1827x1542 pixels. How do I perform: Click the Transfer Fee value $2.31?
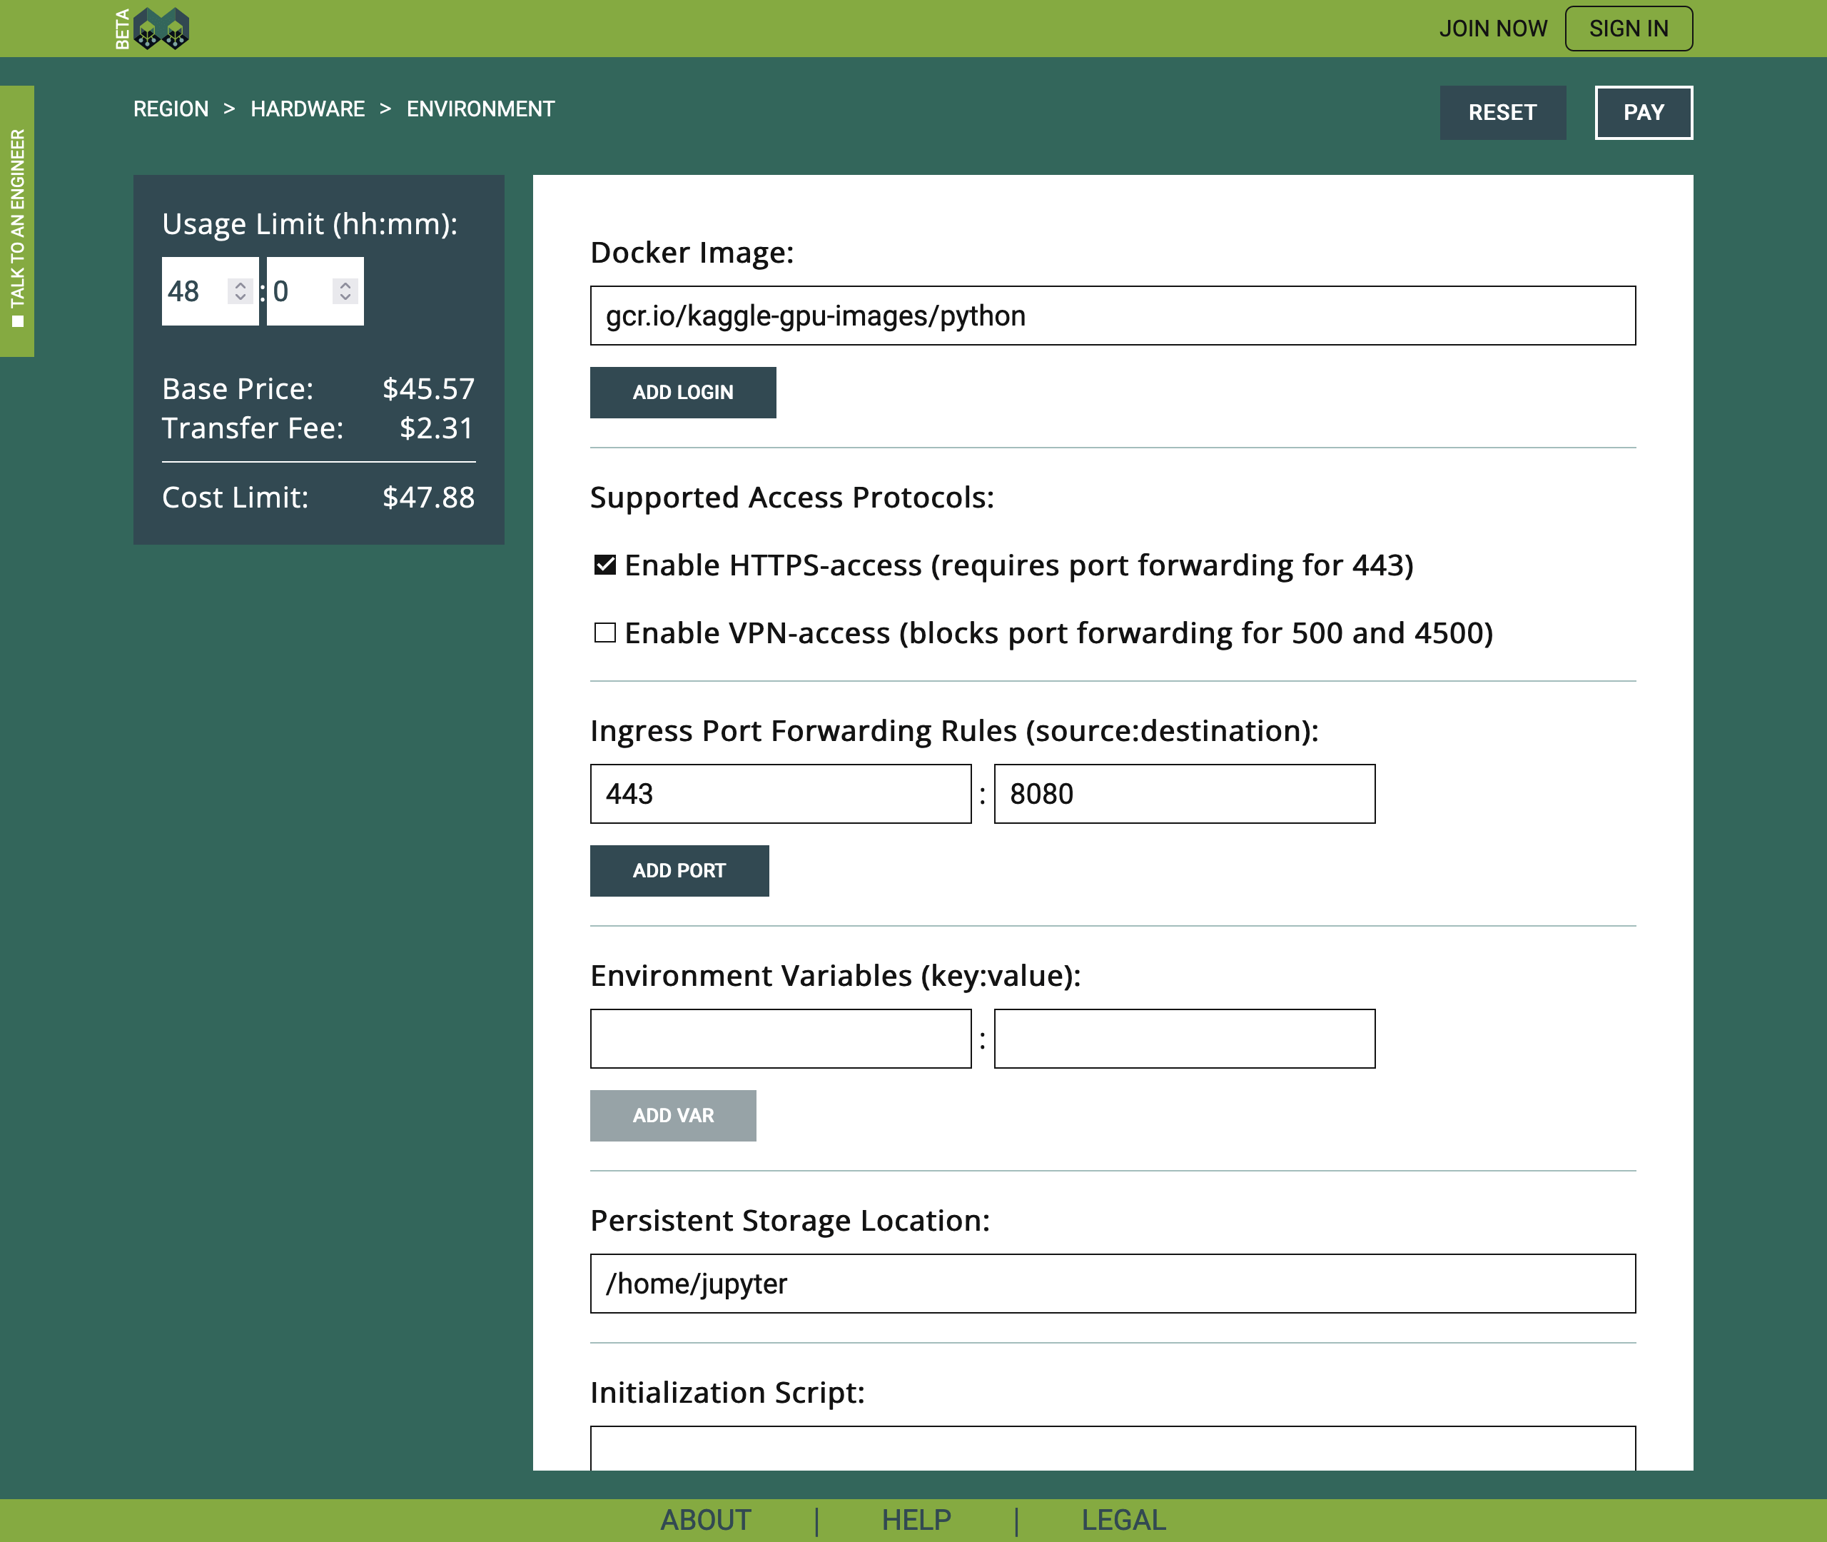(436, 428)
